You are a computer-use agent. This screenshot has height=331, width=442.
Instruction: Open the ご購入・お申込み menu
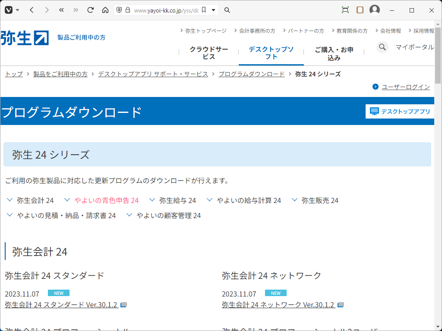pyautogui.click(x=334, y=54)
